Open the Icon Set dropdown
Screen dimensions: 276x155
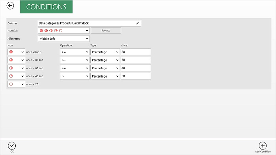tap(63, 31)
